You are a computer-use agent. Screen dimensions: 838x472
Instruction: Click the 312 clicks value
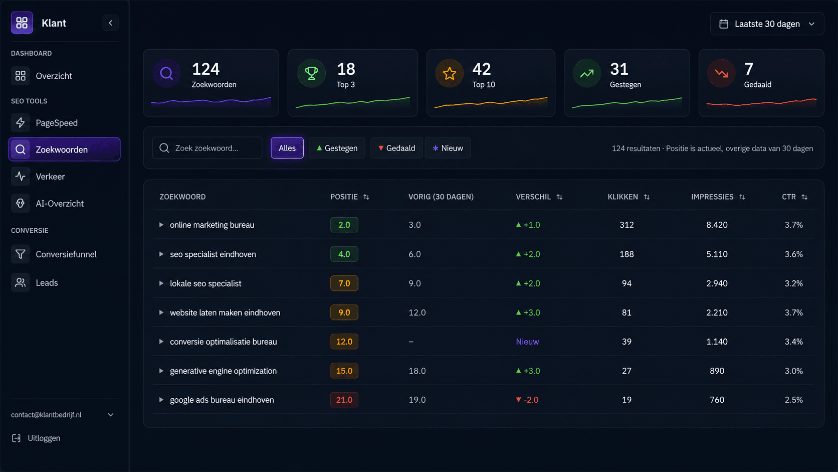(x=626, y=225)
